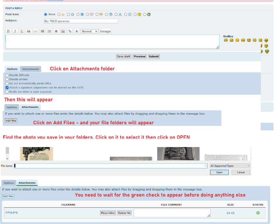Viewport: 275px width, 224px height.
Task: Insert a quote block
Action: pyautogui.click(x=29, y=32)
